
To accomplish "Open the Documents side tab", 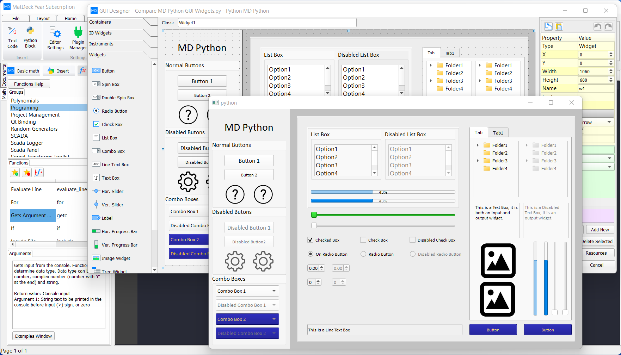I will pyautogui.click(x=4, y=75).
